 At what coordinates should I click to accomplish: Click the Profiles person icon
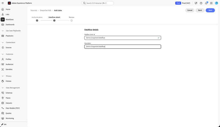click(x=3, y=59)
